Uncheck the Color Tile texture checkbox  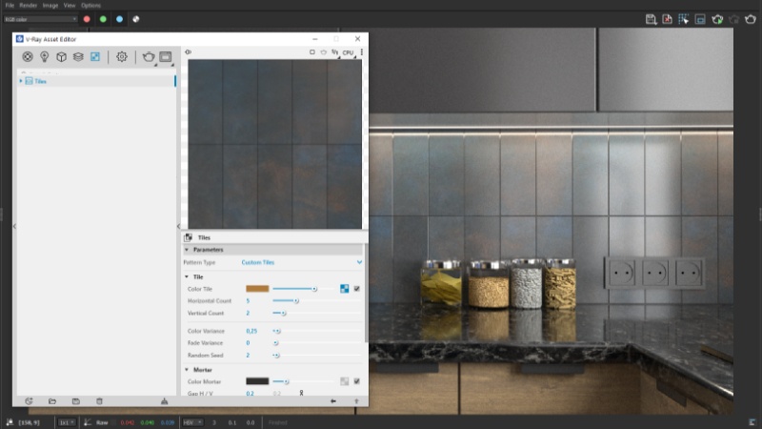point(356,289)
